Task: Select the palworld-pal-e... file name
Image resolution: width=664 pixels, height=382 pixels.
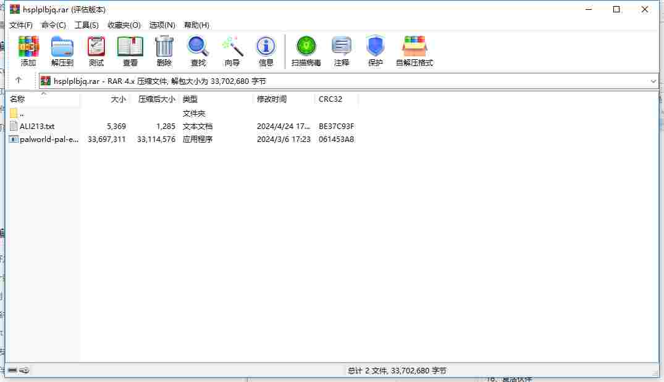Action: pos(49,139)
